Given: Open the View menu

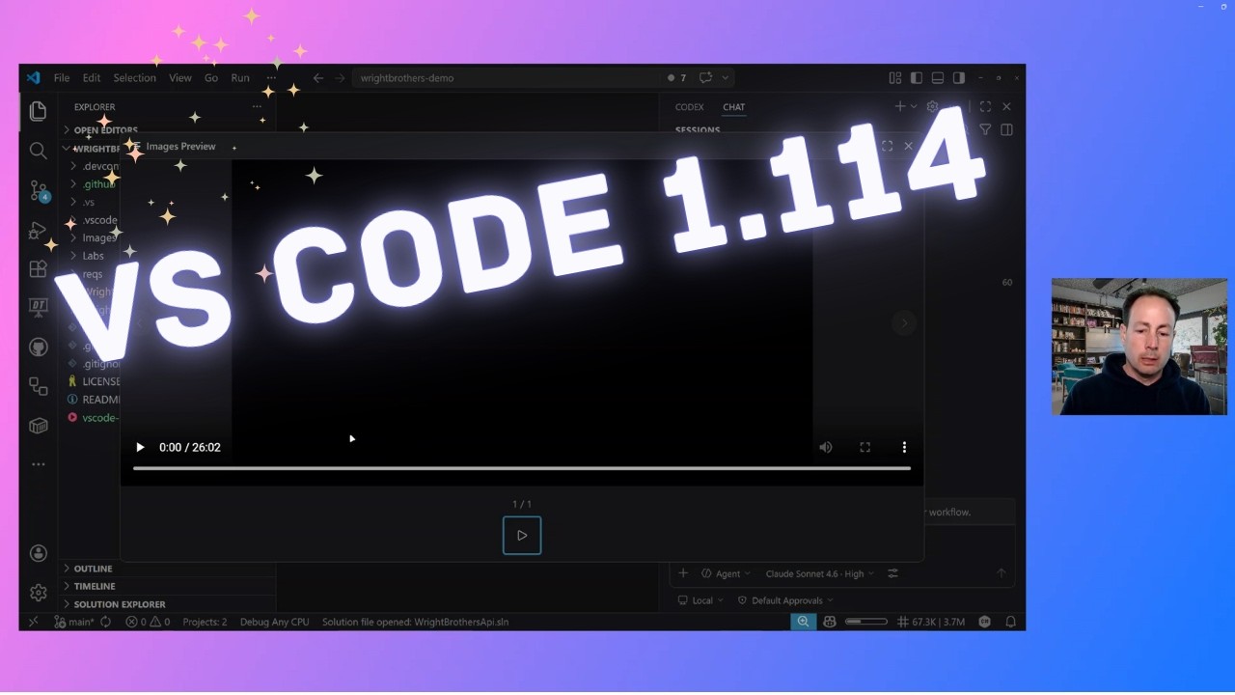Looking at the screenshot, I should 180,78.
